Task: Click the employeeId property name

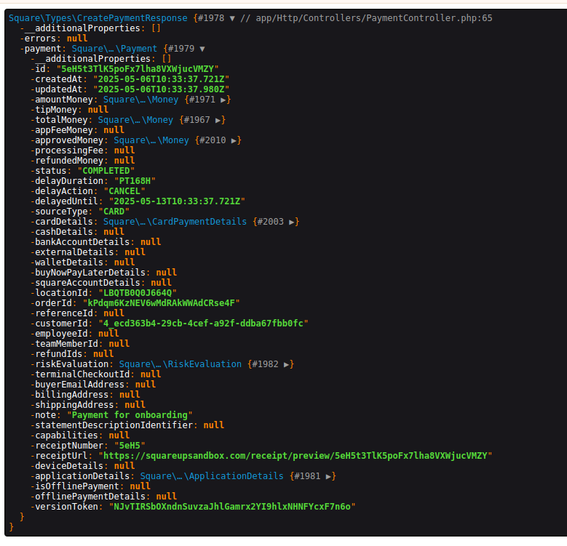Action: tap(61, 334)
